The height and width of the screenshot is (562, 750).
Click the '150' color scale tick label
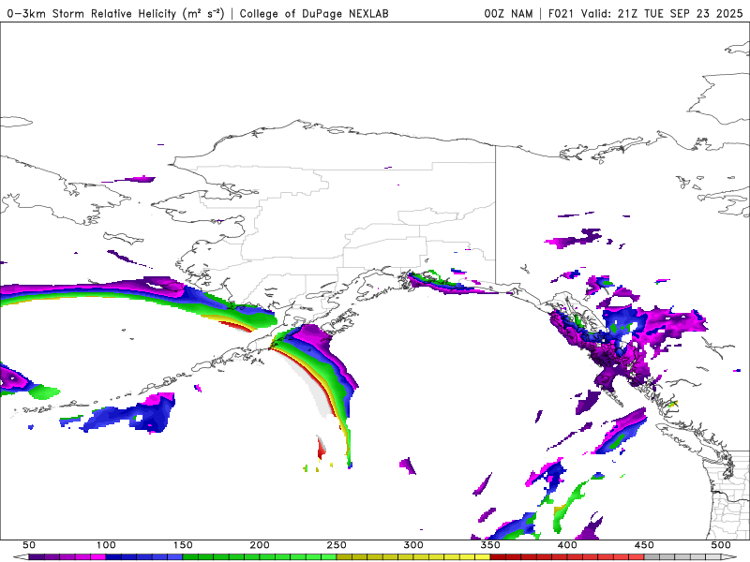tap(183, 545)
